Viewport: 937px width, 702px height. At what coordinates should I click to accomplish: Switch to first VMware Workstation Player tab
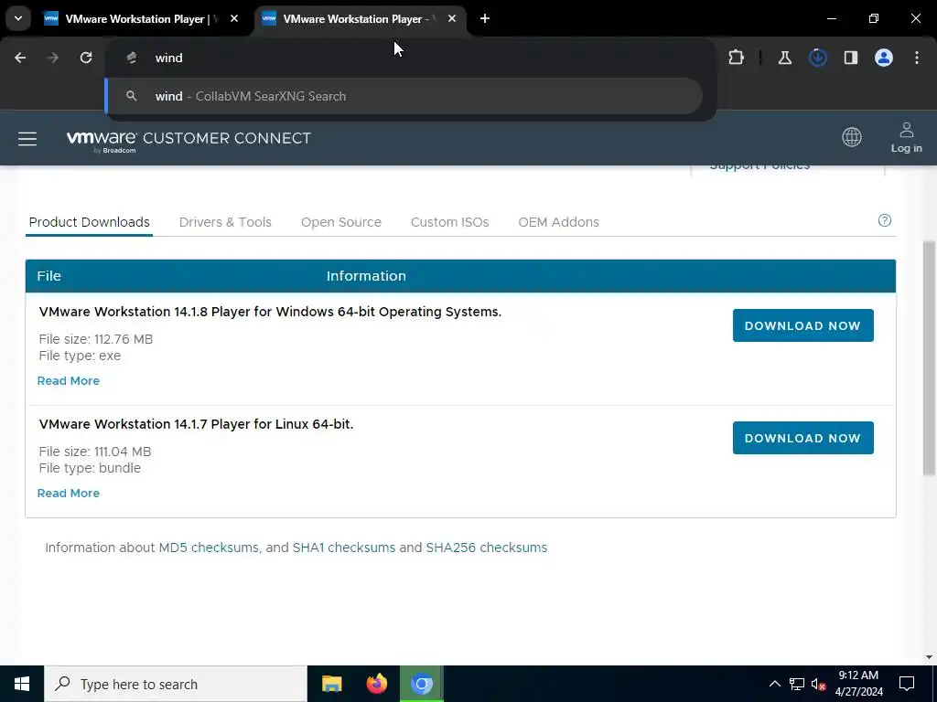pos(142,19)
